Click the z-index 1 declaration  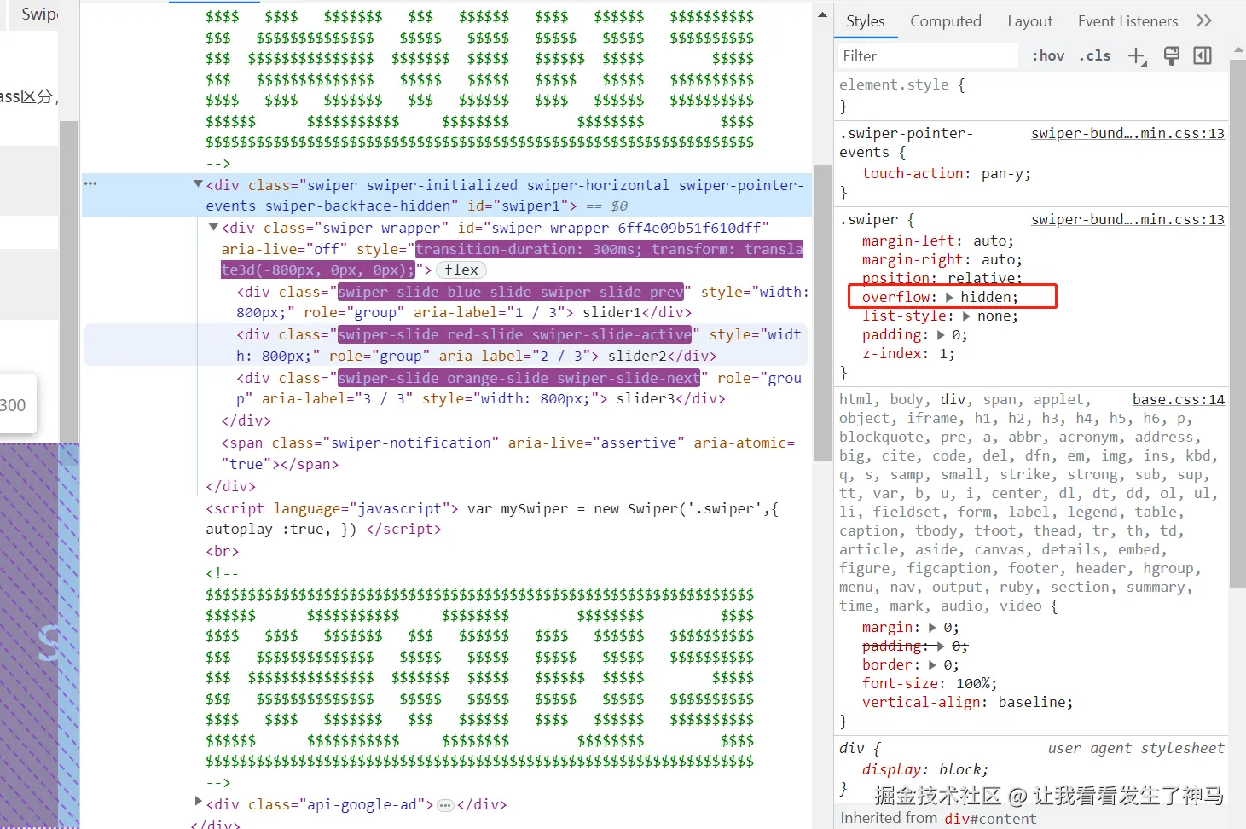pyautogui.click(x=908, y=354)
